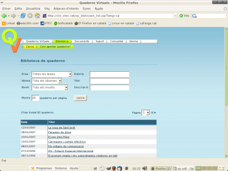Viewport: 228px width, 171px height.
Task: Open the Nivell dropdown Tots els nivells
Action: point(50,88)
